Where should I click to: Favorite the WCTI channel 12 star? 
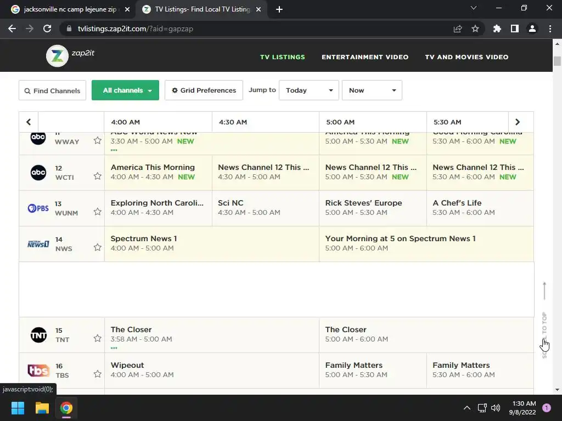coord(98,176)
